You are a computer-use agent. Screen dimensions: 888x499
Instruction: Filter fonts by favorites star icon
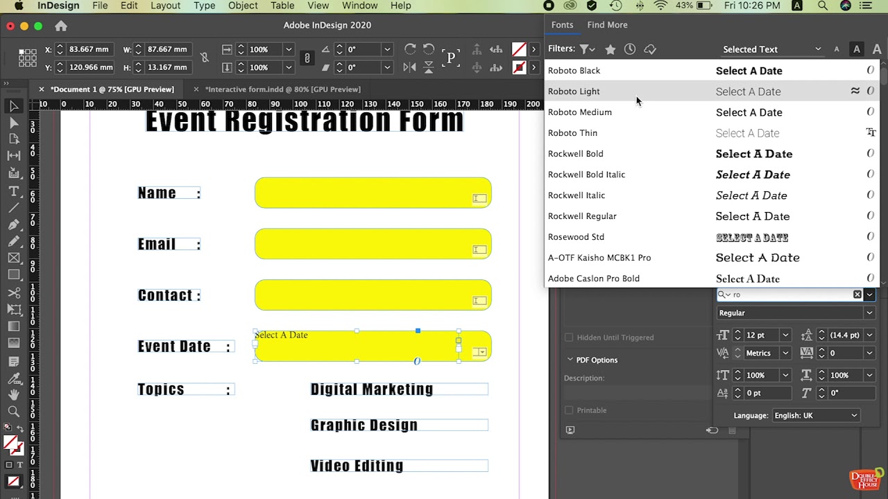[x=610, y=49]
